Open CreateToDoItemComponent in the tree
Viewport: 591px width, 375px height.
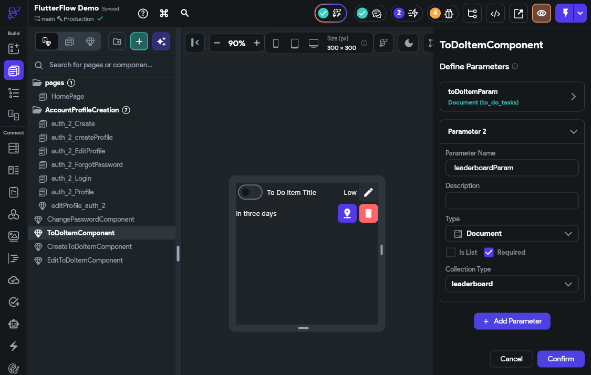coord(89,246)
